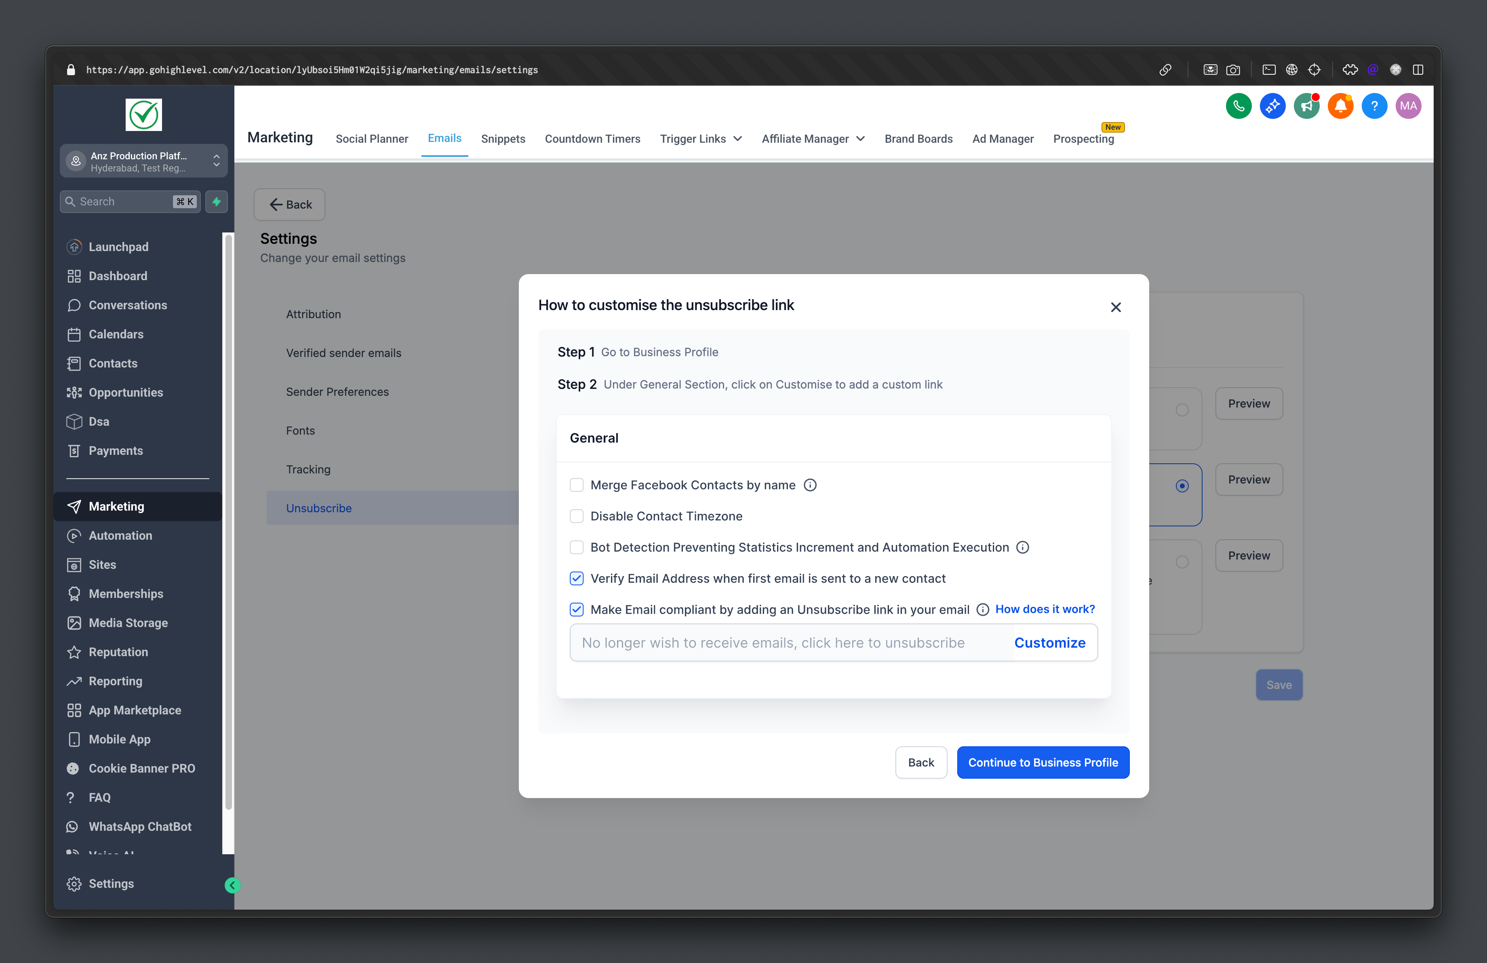
Task: Click the green lightning quick actions icon
Action: click(x=216, y=202)
